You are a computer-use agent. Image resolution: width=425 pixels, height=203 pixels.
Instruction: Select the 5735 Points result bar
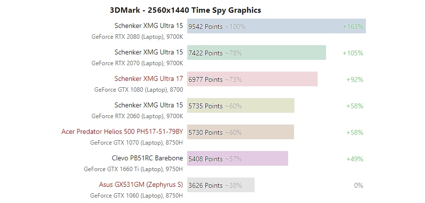tap(240, 106)
